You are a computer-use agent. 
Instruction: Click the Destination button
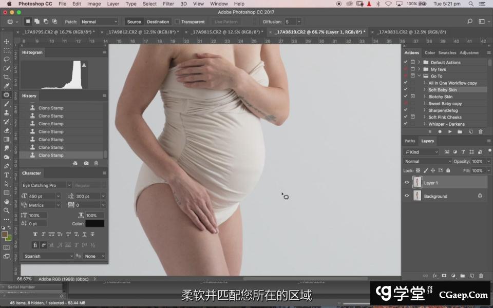[x=158, y=22]
